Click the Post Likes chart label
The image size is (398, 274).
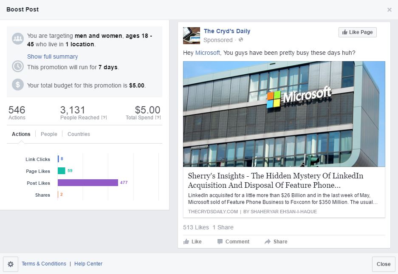(38, 183)
